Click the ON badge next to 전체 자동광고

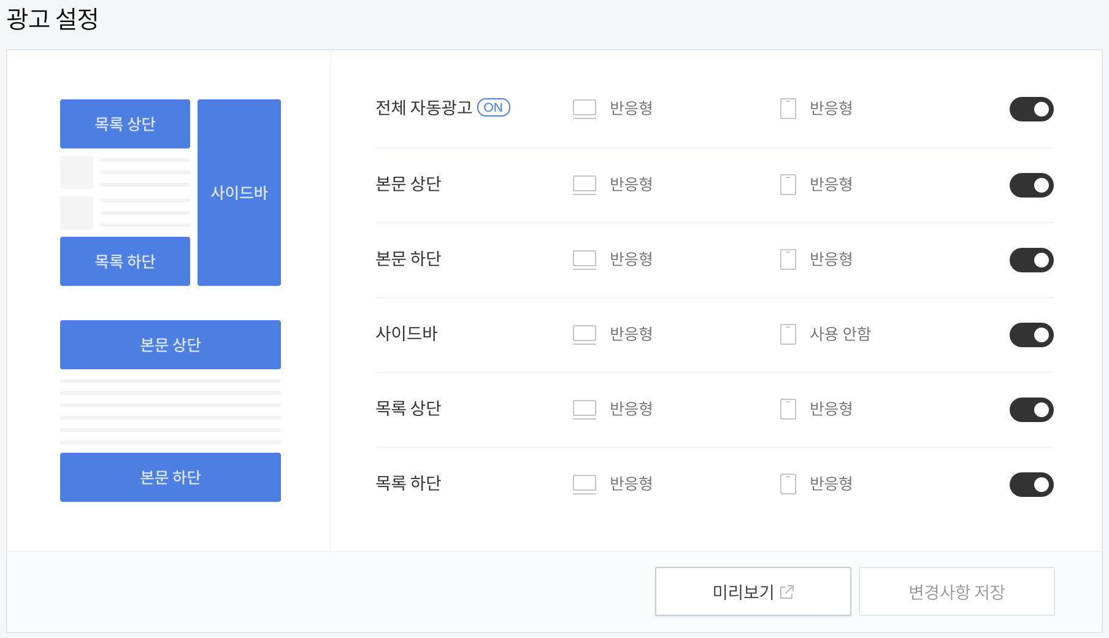494,107
